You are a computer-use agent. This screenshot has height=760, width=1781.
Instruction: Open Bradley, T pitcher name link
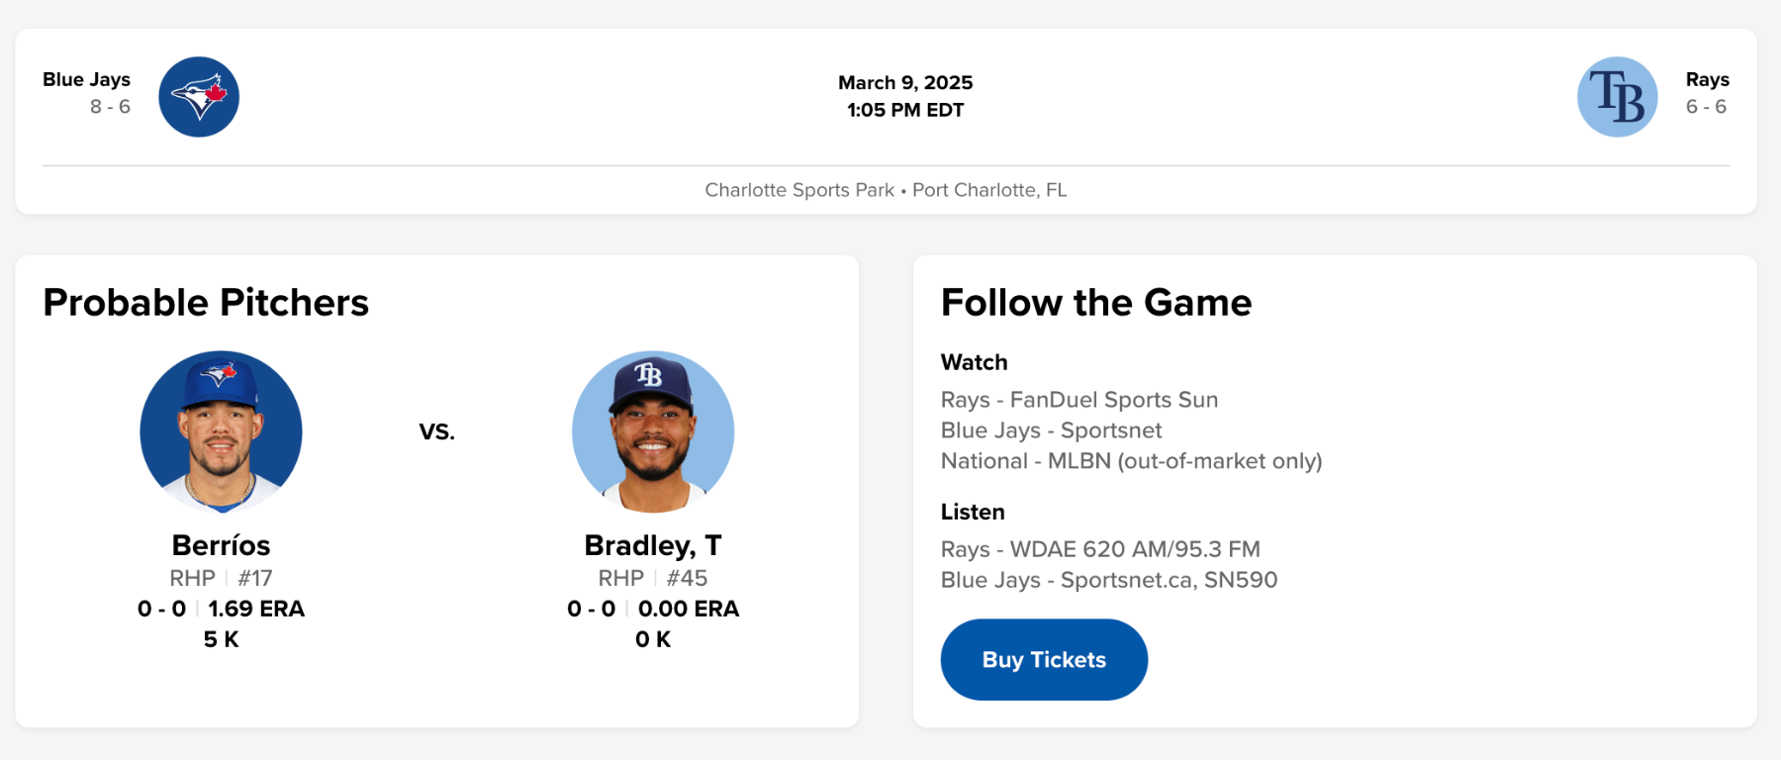653,545
